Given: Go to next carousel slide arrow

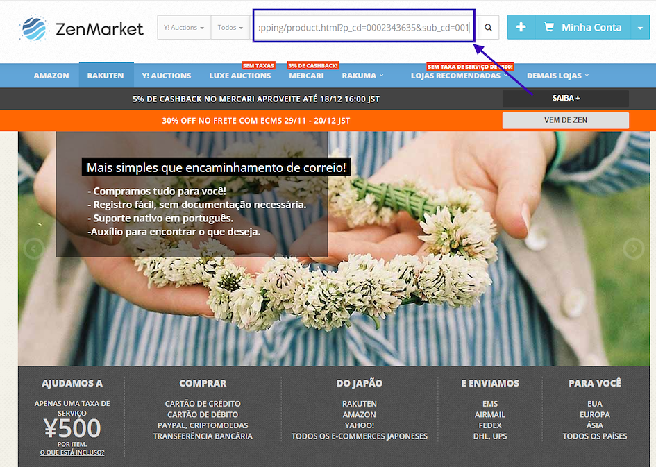Looking at the screenshot, I should (633, 248).
